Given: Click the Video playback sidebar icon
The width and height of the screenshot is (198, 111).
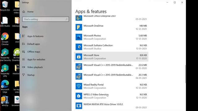Looking at the screenshot, I should point(24,67).
